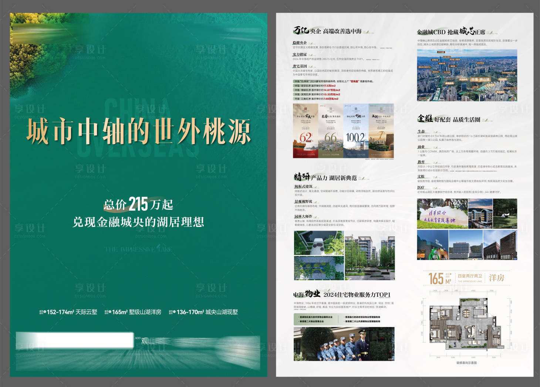
Task: Click heading '2024住宅物业服务力TOP1'
Action: [x=357, y=295]
